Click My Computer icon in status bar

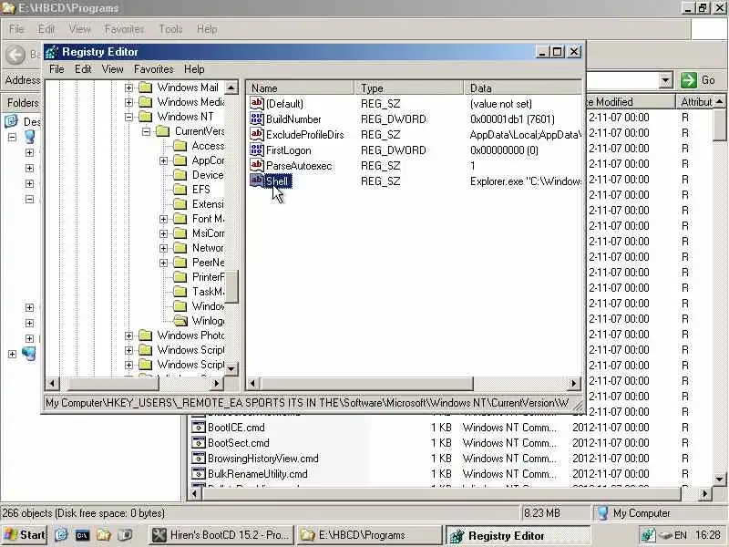[603, 513]
